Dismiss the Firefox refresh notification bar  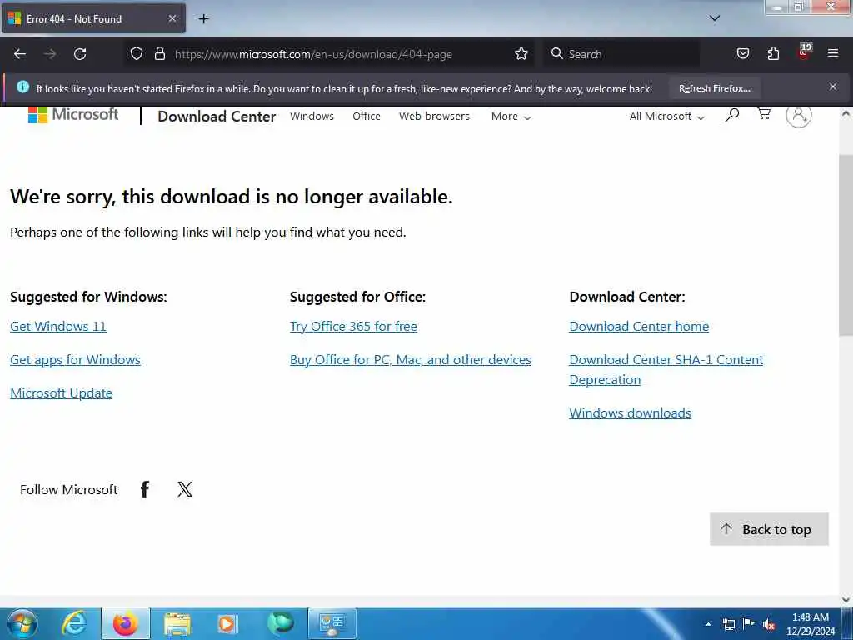pos(833,87)
